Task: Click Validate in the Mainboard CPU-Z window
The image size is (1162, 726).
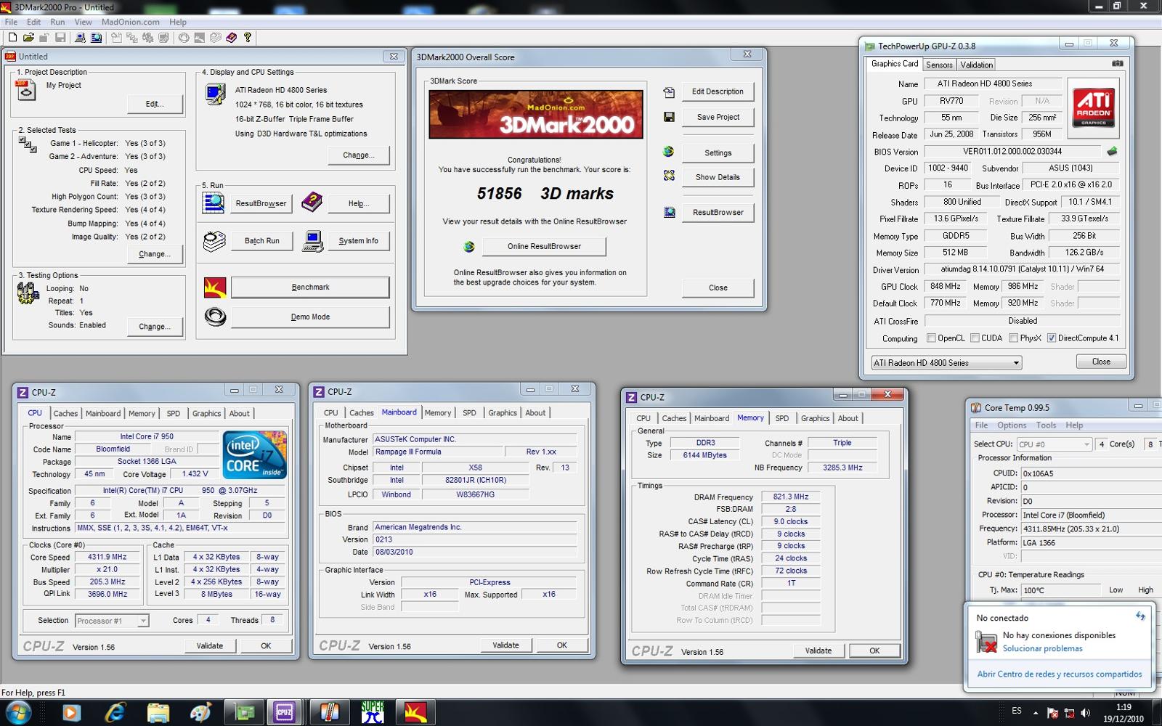Action: [x=505, y=645]
